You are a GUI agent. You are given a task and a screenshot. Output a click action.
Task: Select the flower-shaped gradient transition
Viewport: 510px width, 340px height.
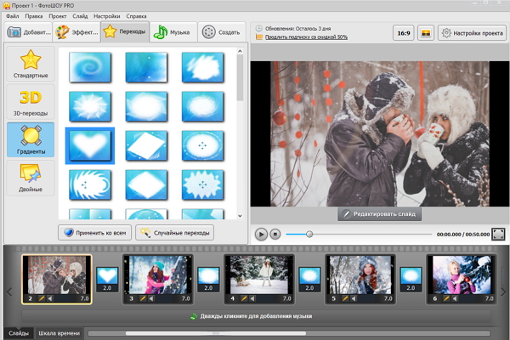tap(202, 184)
